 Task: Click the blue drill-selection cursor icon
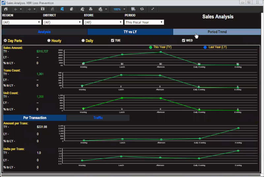point(62,9)
